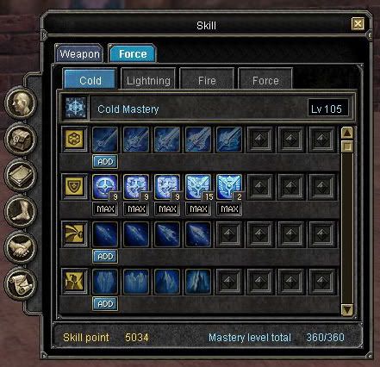380x367 pixels.
Task: Select the Force sub-tab beside Fire
Action: (265, 81)
